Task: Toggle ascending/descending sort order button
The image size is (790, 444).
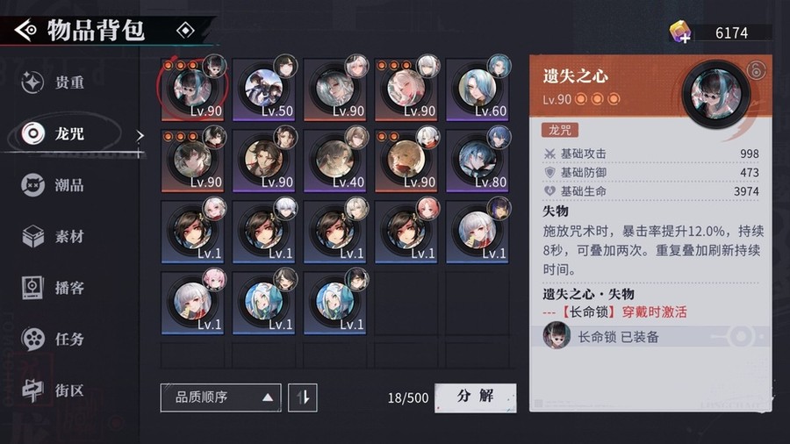Action: [x=303, y=397]
